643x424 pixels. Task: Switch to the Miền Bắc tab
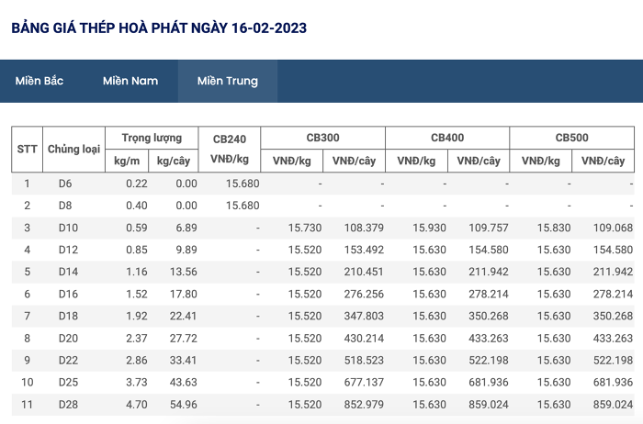pos(39,81)
